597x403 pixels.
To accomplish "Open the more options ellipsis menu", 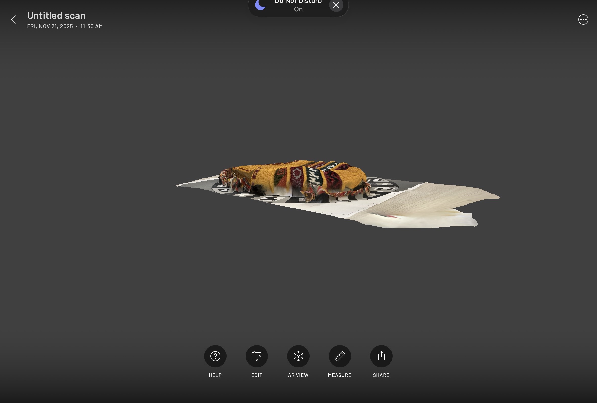I will pyautogui.click(x=583, y=19).
